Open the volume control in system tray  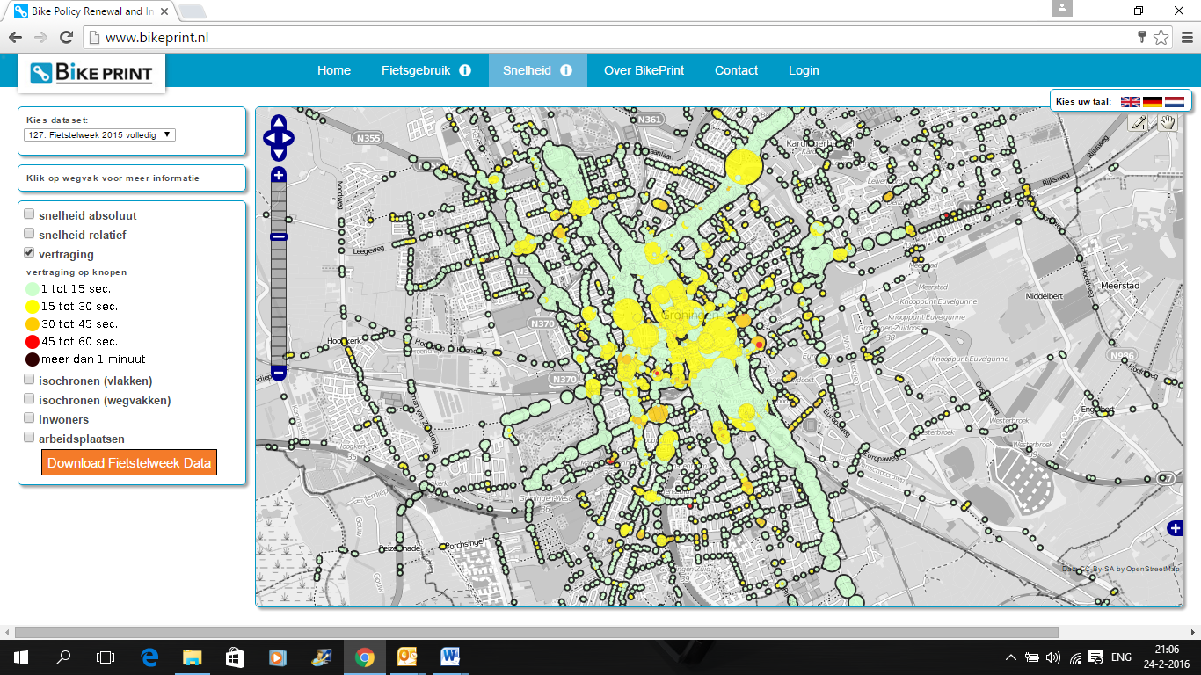(x=1052, y=657)
